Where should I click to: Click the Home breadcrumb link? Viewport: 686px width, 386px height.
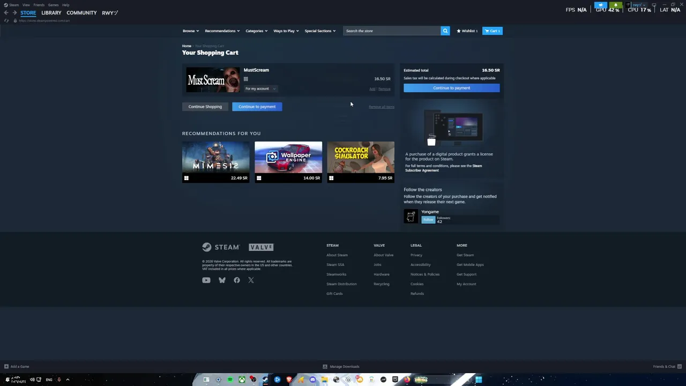point(187,46)
